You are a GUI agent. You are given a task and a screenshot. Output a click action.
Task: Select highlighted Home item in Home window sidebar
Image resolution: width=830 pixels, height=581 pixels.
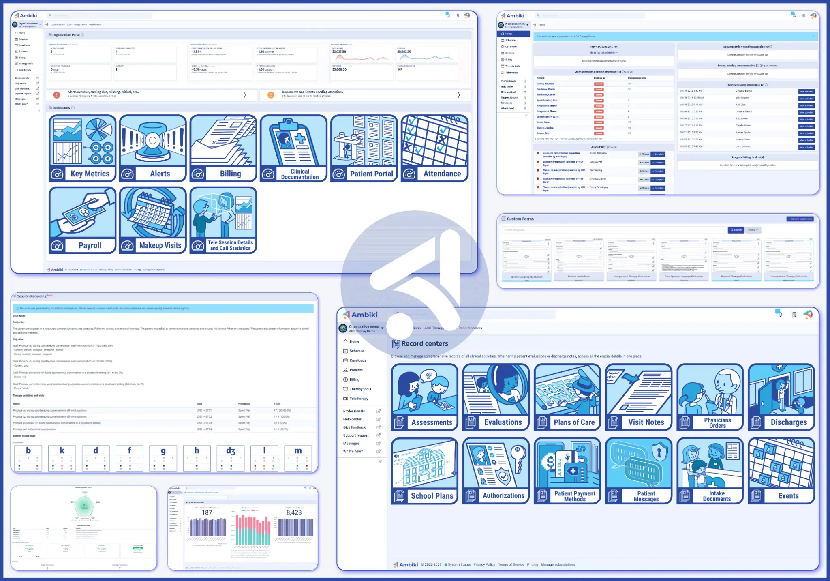coord(513,34)
